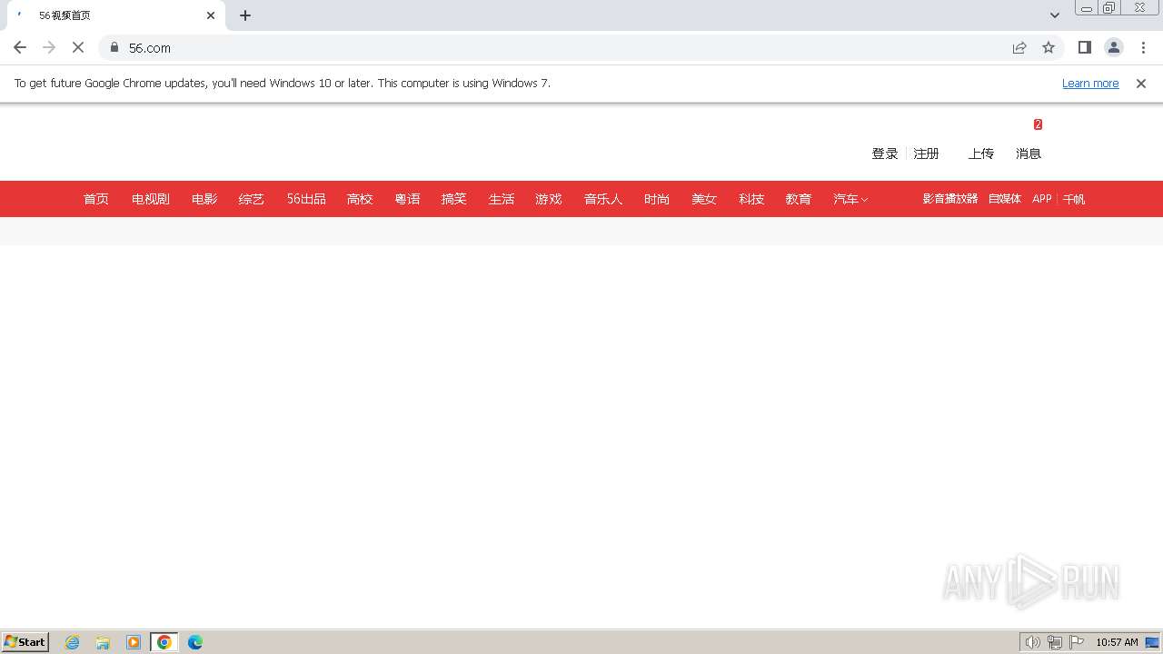The image size is (1163, 654).
Task: Open the 粤语 category
Action: 407,199
